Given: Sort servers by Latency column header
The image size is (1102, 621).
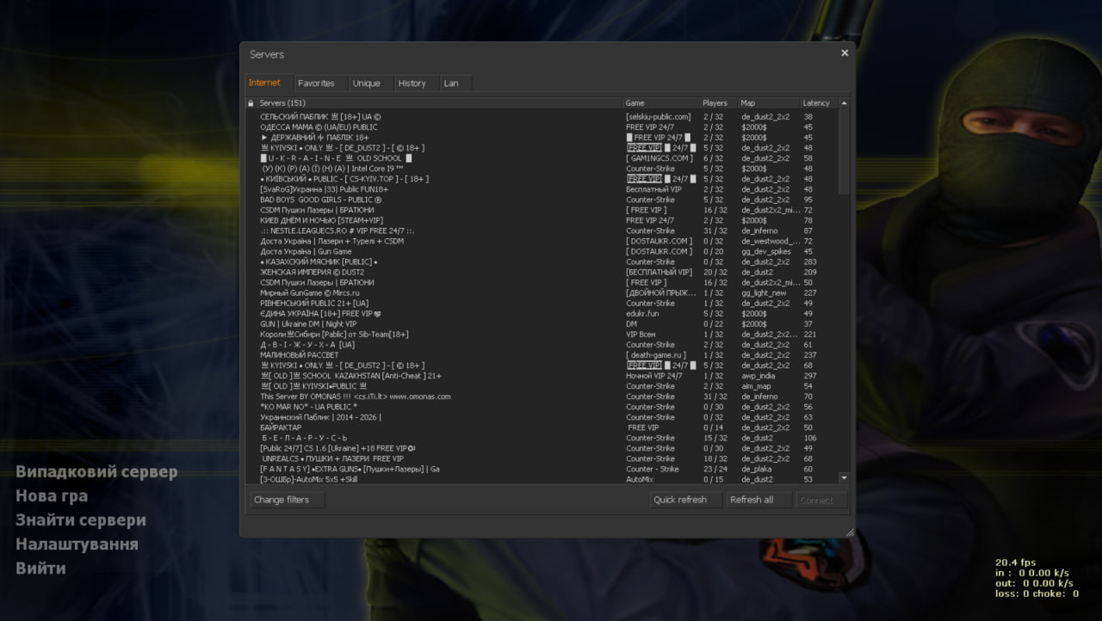Looking at the screenshot, I should point(816,103).
